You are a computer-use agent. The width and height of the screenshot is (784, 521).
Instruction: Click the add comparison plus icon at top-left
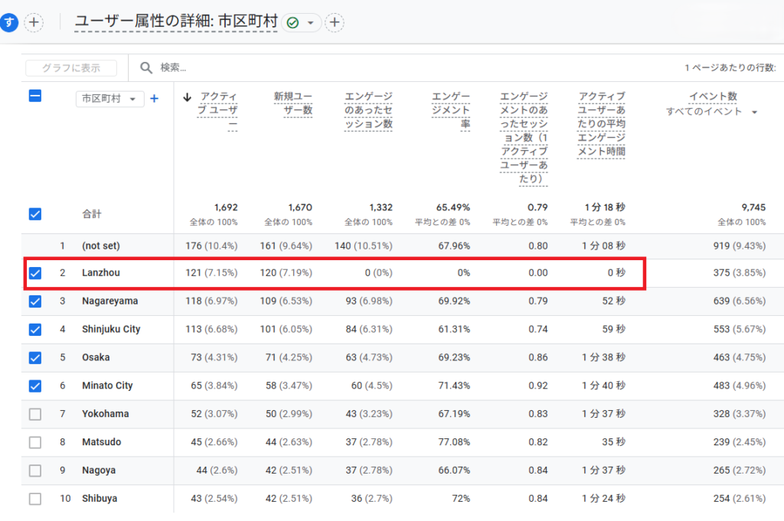point(33,22)
